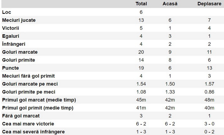Click Cea mai mare victorie away 3 - 0

[x=209, y=124]
